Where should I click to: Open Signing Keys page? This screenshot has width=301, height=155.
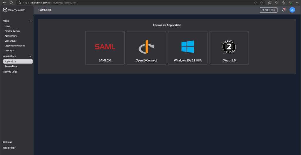(11, 66)
